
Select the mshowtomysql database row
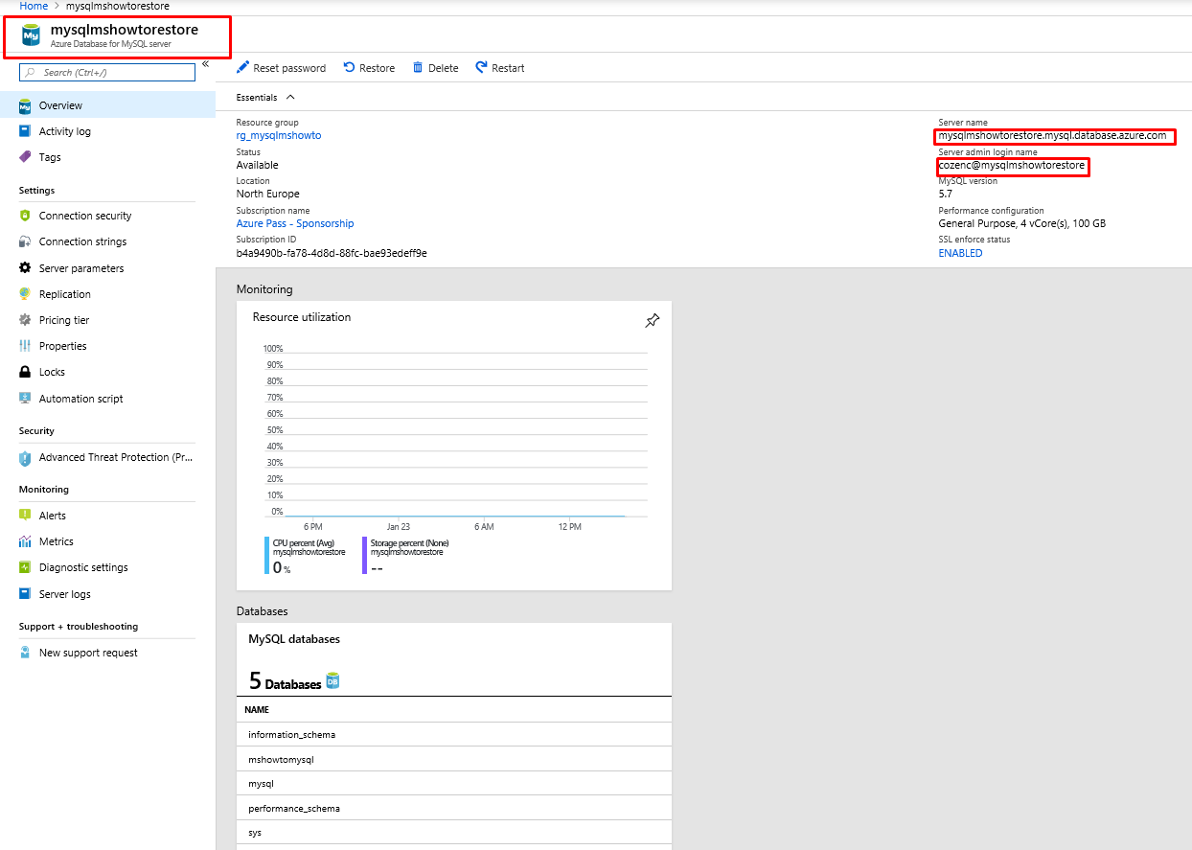[x=454, y=759]
